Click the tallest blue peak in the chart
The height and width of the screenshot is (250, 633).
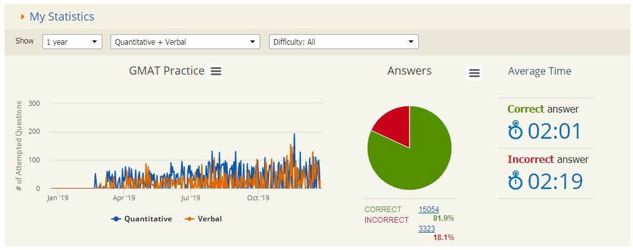pos(294,135)
